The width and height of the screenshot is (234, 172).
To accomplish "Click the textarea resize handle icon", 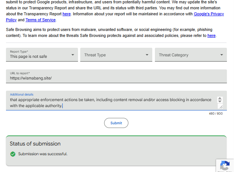I will 221,106.
